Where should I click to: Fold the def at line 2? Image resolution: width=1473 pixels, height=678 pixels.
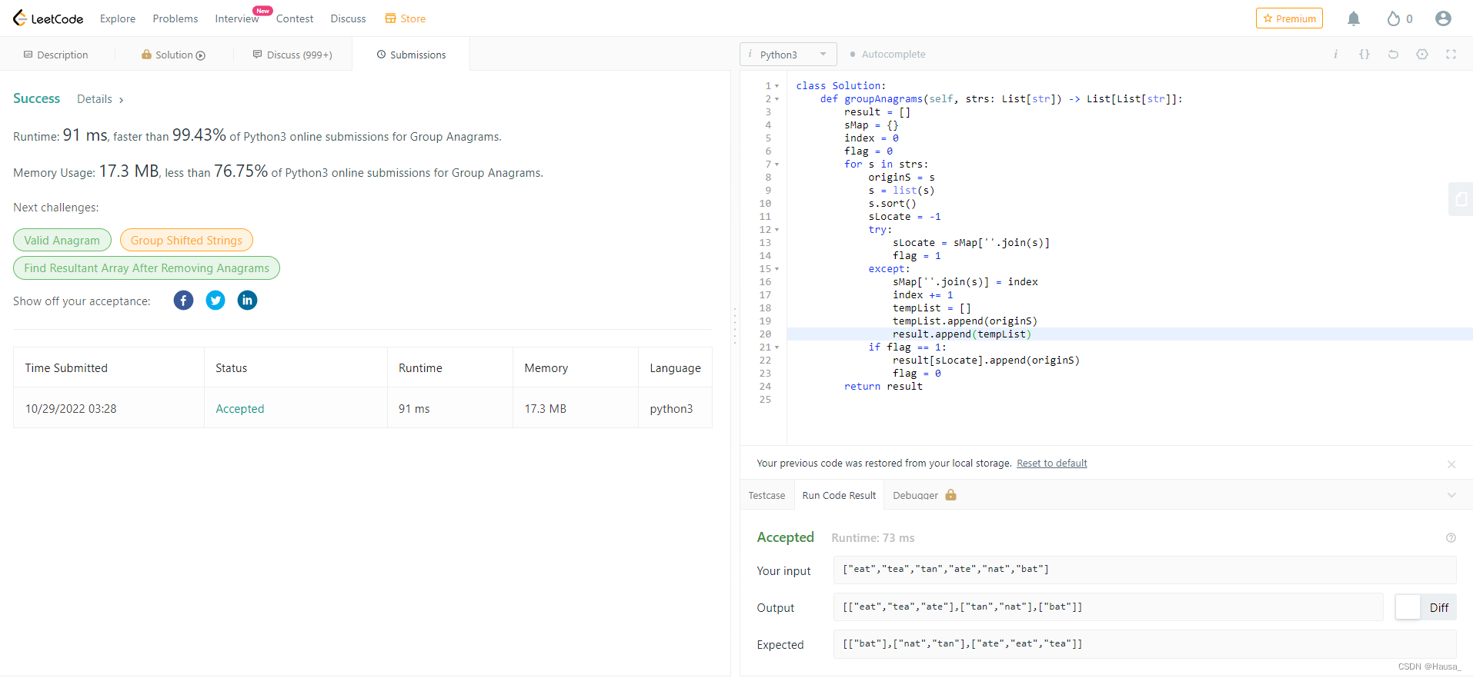click(777, 99)
